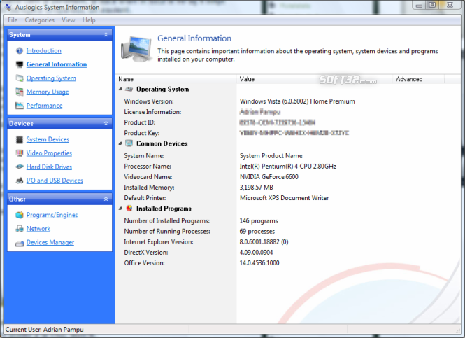
Task: Click Current User status bar text
Action: tap(45, 330)
